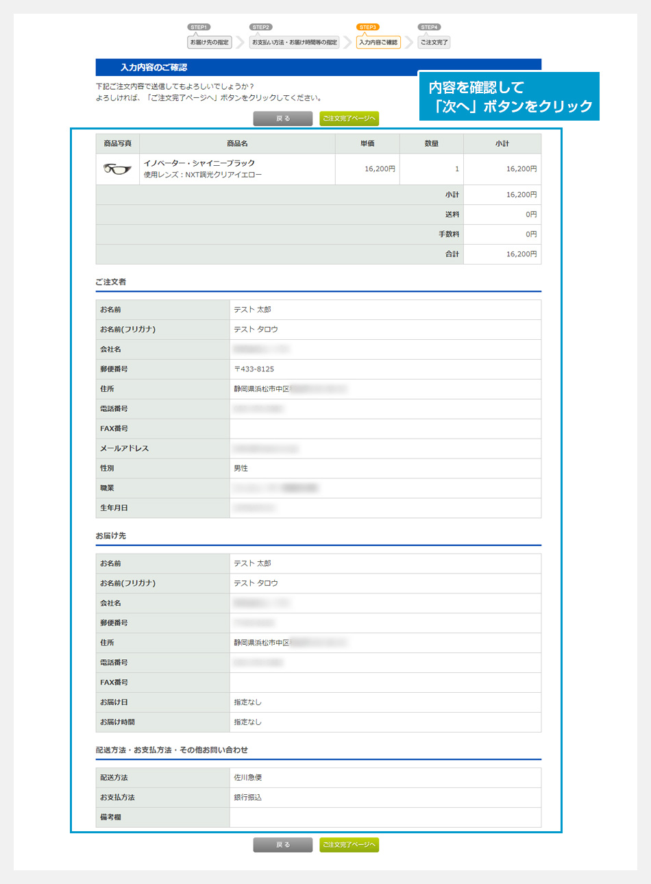Screen dimensions: 651x884
Task: Select the STEP4 ご注文完了 step
Action: coord(434,42)
